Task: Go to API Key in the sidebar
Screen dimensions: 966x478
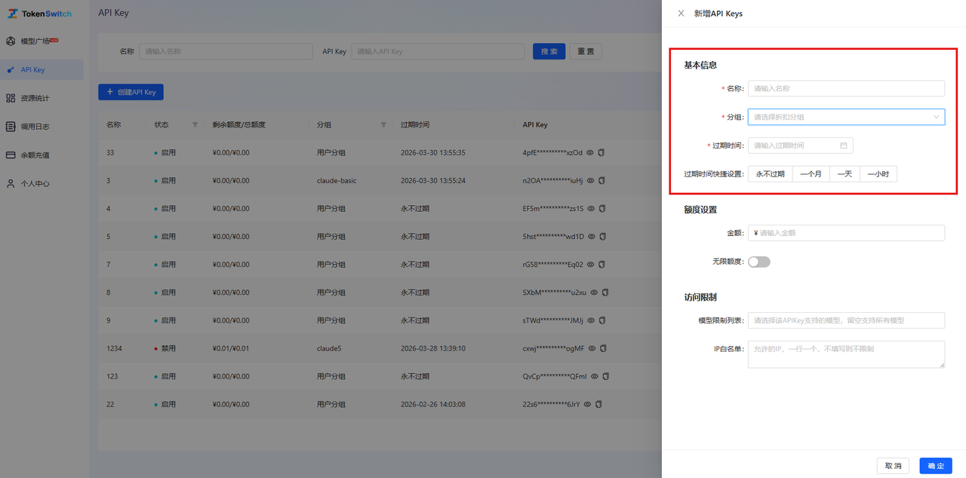Action: click(42, 69)
